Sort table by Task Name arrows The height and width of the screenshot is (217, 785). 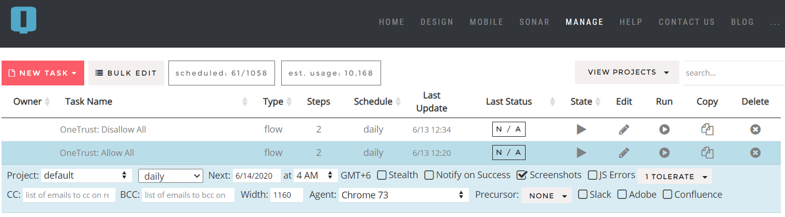245,102
